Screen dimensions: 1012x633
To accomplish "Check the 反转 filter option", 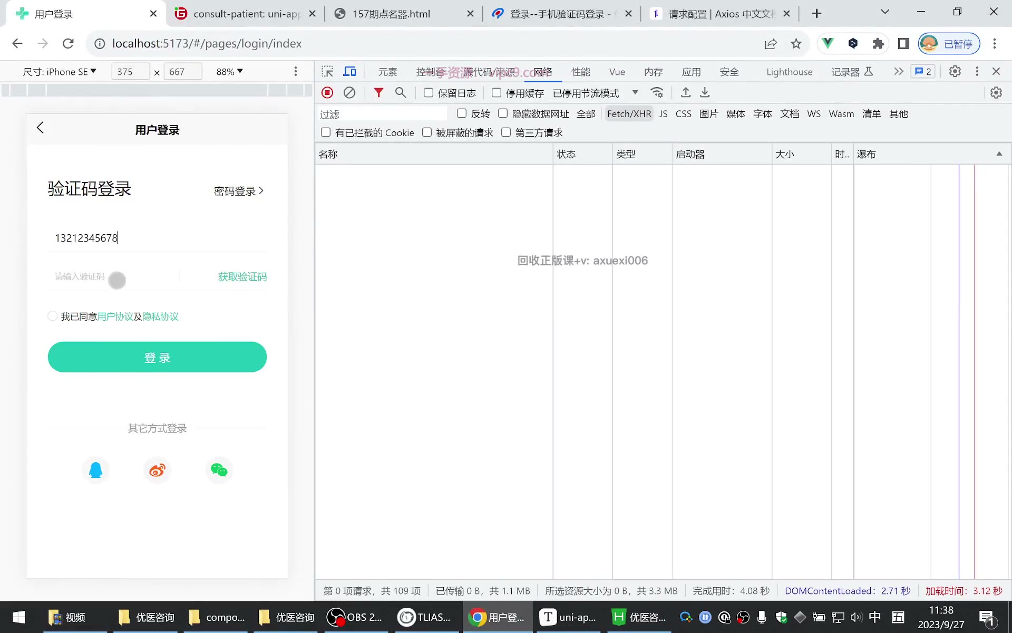I will tap(462, 113).
